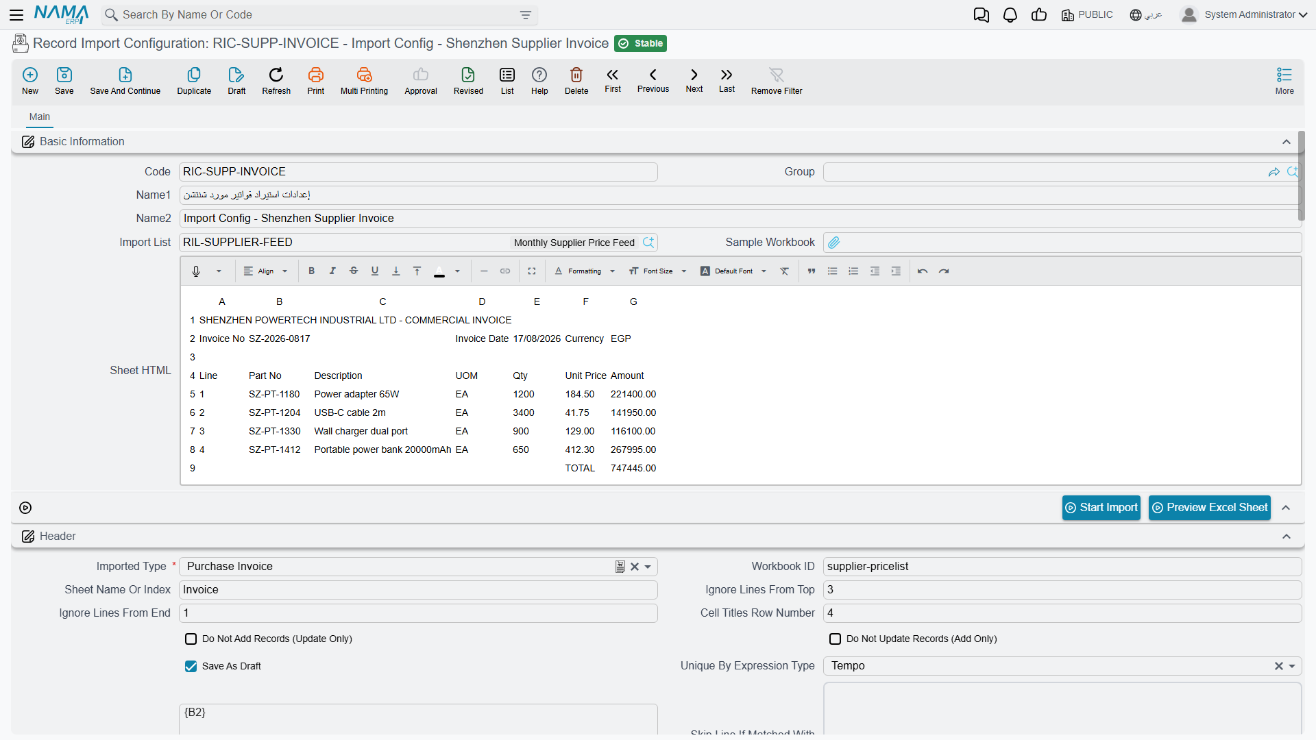The image size is (1316, 740).
Task: Switch language to Arabic
Action: (1146, 14)
